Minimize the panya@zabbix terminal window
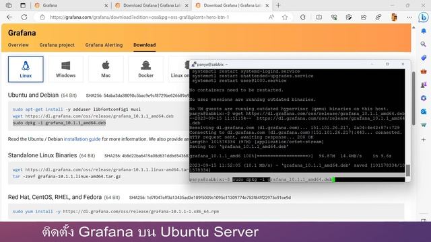This screenshot has height=242, width=431. pos(372,65)
